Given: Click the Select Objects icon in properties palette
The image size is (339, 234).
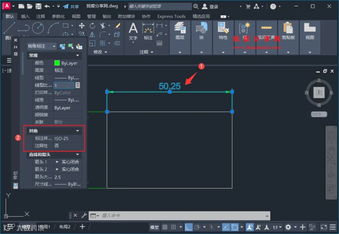Looking at the screenshot, I should click(x=71, y=46).
